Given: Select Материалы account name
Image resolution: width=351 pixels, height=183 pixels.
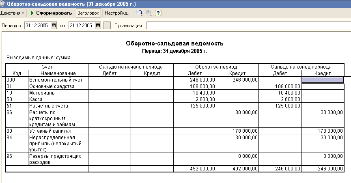Looking at the screenshot, I should click(42, 93).
